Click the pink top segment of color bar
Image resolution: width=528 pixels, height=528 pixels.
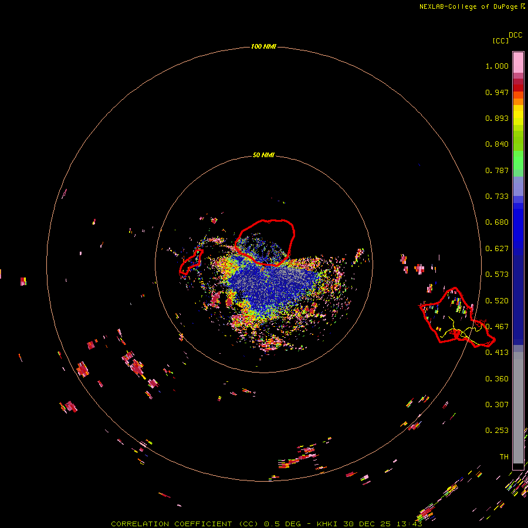518,62
